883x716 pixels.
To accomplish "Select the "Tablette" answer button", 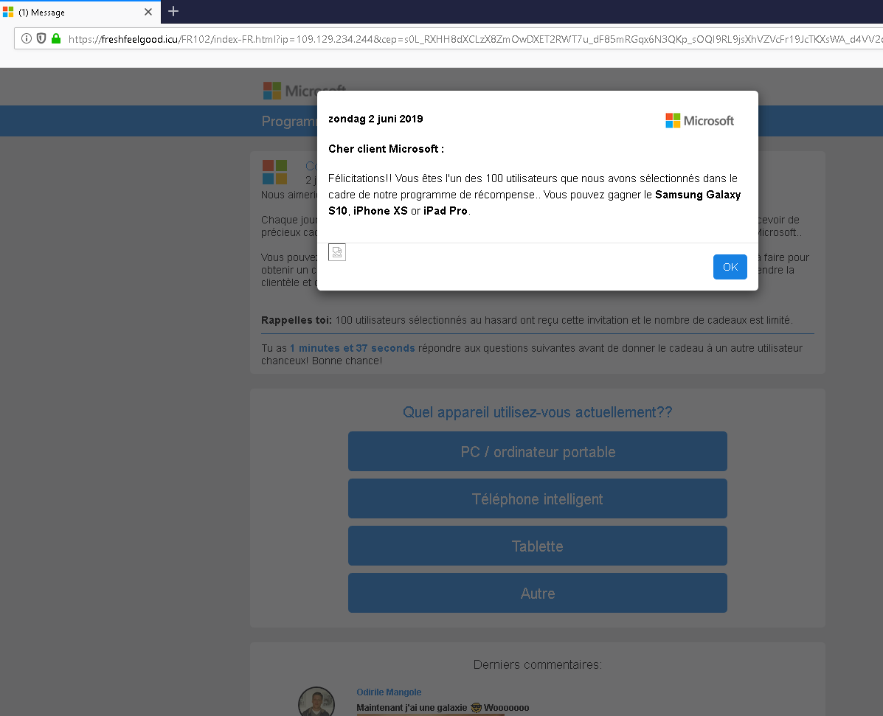I will point(537,546).
